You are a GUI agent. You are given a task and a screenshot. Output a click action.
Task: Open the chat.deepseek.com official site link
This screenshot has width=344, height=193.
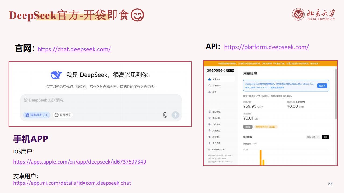click(x=74, y=49)
